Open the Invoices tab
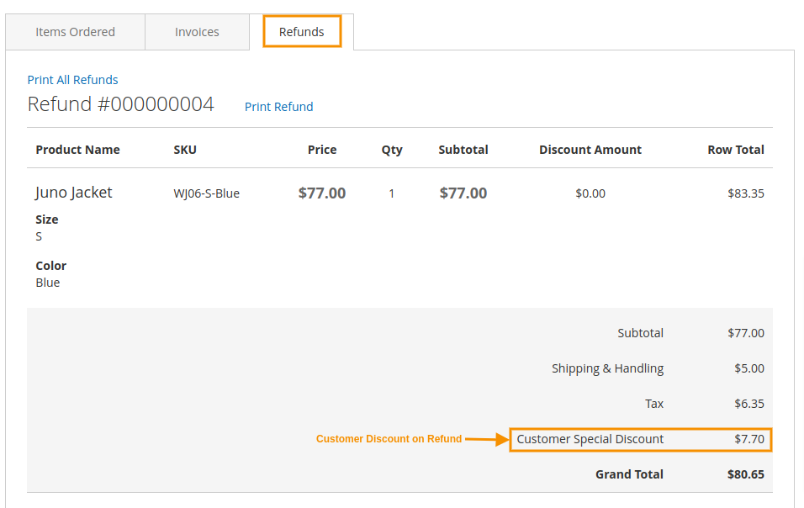The image size is (804, 508). coord(197,32)
